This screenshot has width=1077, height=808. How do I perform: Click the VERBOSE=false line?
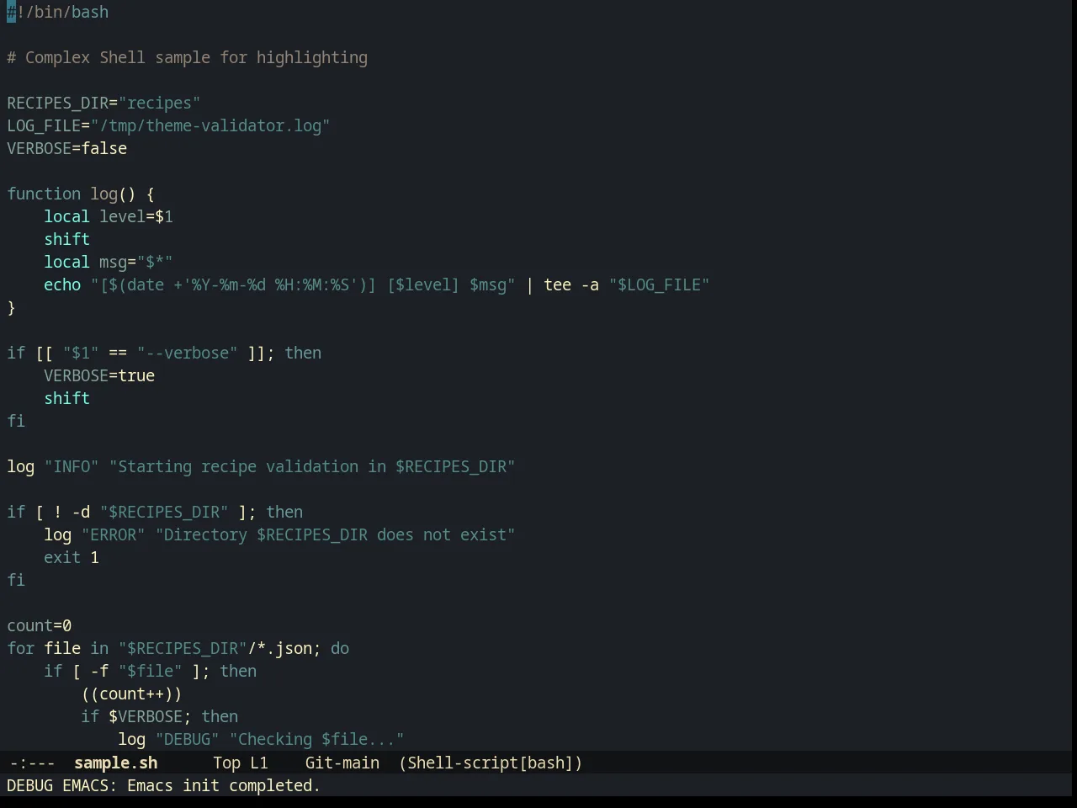click(x=67, y=148)
